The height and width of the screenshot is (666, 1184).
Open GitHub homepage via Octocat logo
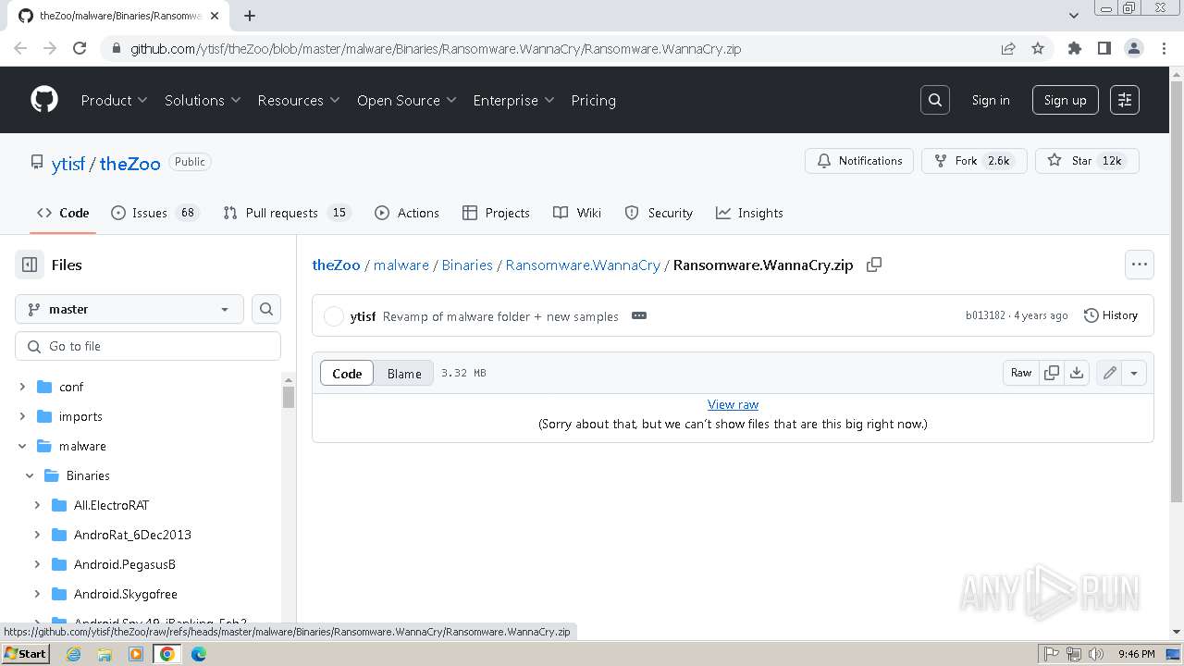click(x=44, y=100)
